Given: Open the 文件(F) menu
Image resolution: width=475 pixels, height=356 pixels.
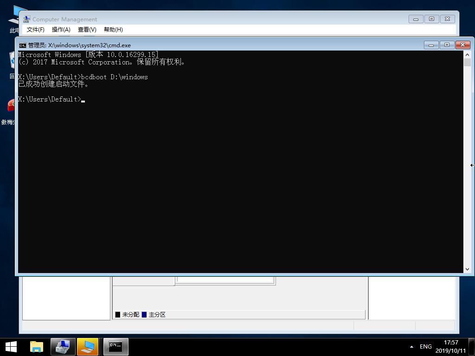Looking at the screenshot, I should 35,30.
